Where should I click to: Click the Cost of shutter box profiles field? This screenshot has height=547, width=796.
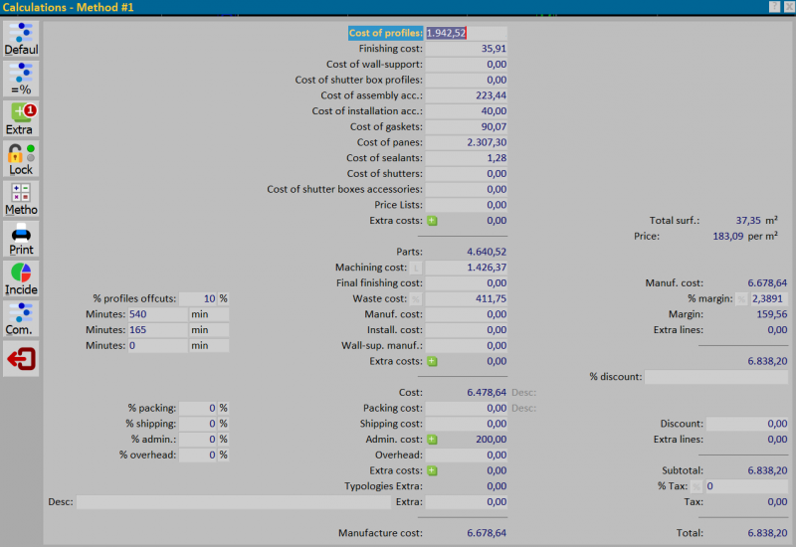pyautogui.click(x=466, y=81)
